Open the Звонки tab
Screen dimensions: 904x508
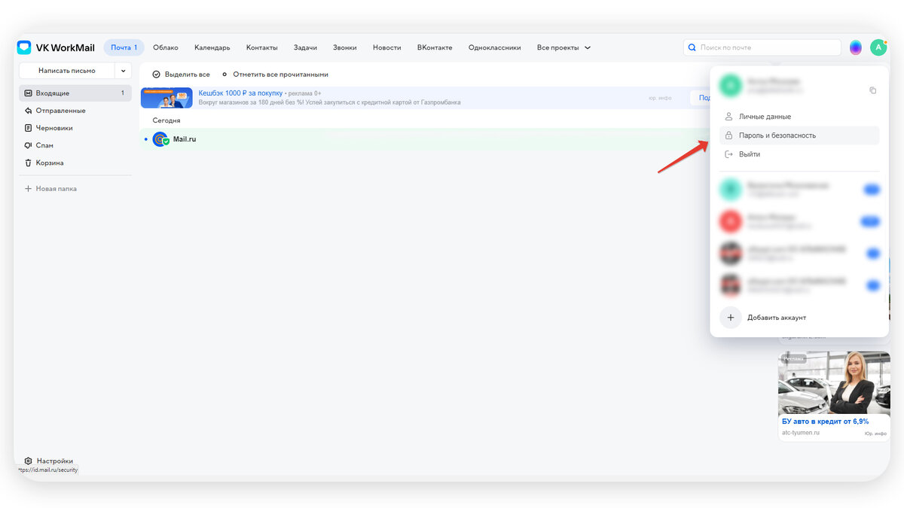click(345, 47)
